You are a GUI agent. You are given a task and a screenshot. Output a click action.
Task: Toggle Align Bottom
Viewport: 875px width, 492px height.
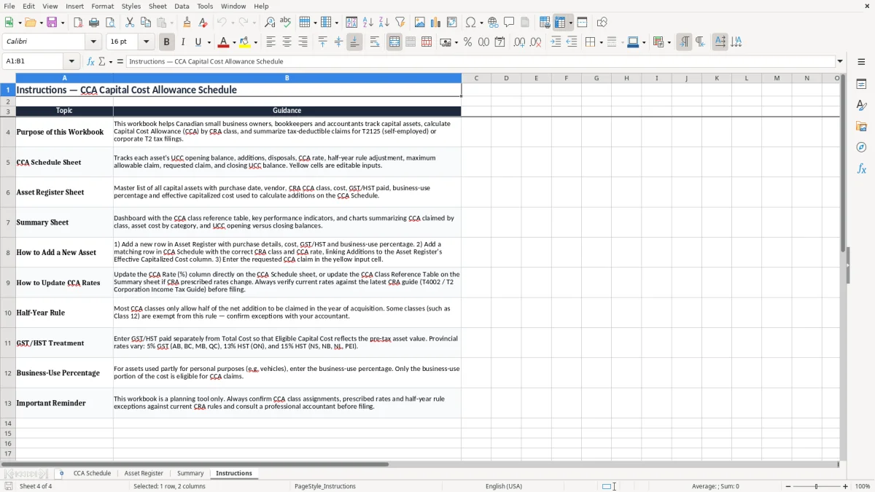pyautogui.click(x=354, y=42)
